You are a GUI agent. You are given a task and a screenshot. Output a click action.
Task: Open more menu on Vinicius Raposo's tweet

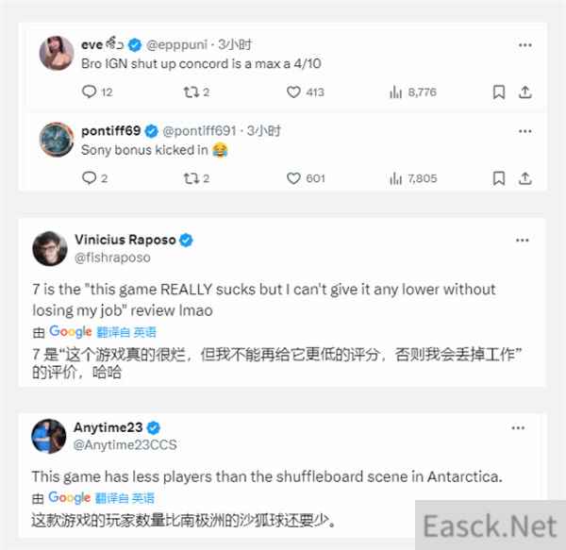(x=522, y=241)
